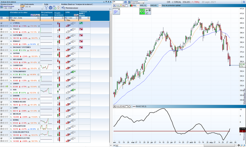This screenshot has width=246, height=147.
Task: Toggle the MME(40) line legend
Action: (152, 6)
